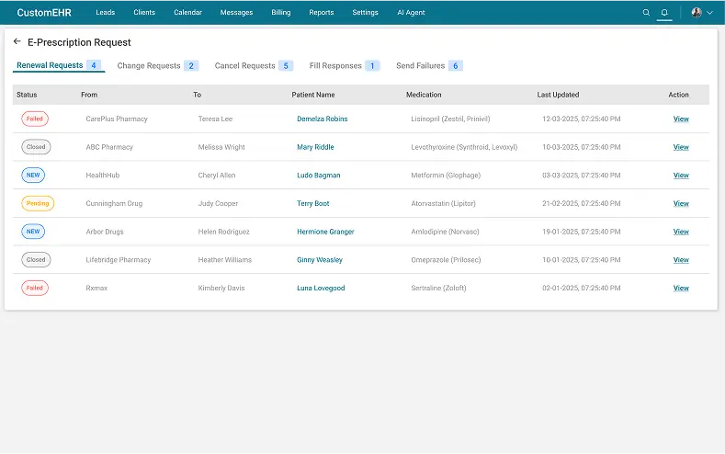
Task: Click the Last Updated column header
Action: coord(558,95)
